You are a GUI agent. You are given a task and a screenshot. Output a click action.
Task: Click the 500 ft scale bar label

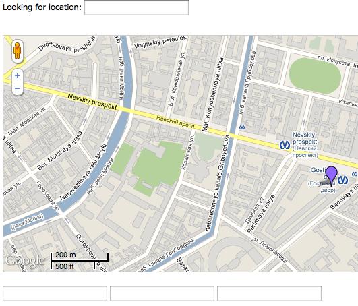pyautogui.click(x=65, y=266)
